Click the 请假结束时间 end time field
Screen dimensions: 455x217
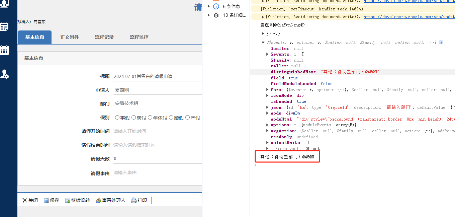158,145
